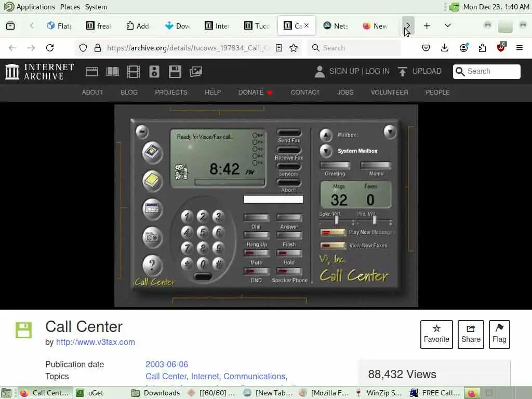Open the Video film icon
Screen dimensions: 532x399
click(134, 72)
